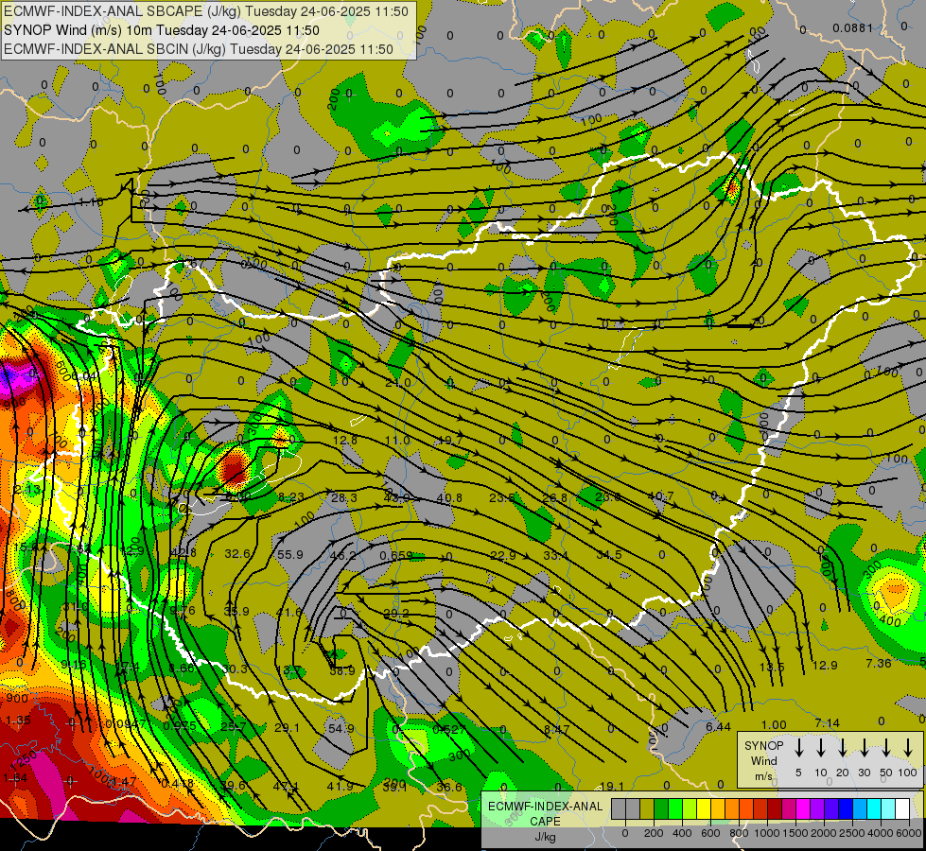The image size is (926, 851).
Task: Click the 'ECMWF-INDEX-ANAL CAPE' legend title
Action: pyautogui.click(x=545, y=813)
